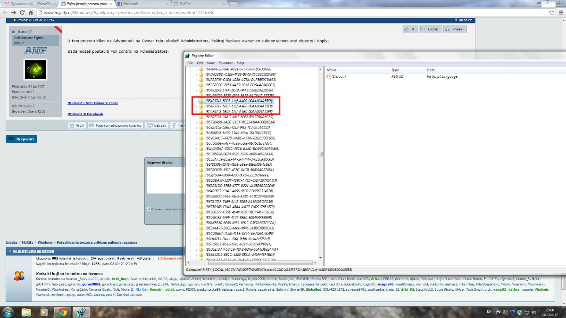Tick the Obavesti me emailom checkbox

tap(149, 209)
